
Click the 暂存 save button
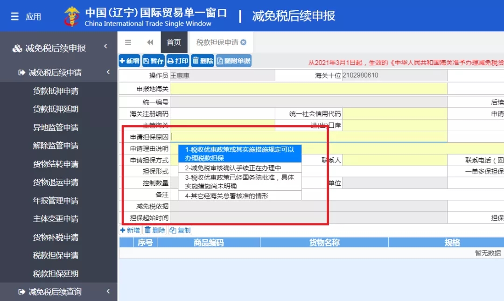pyautogui.click(x=153, y=61)
